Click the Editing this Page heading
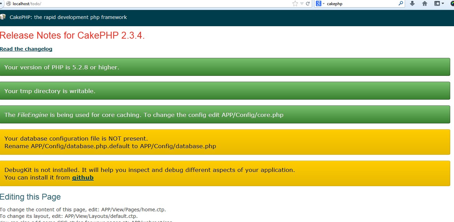Image resolution: width=454 pixels, height=222 pixels. coord(30,197)
